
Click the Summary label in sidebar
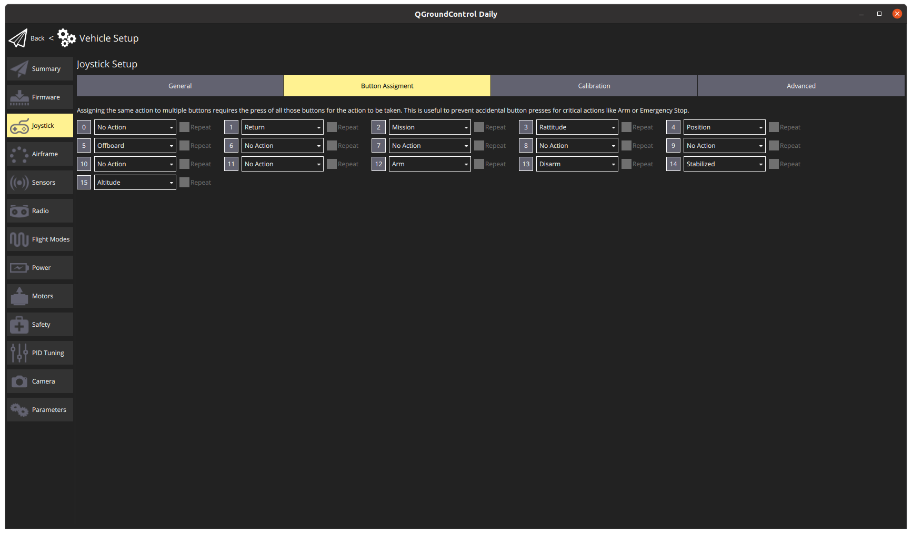pyautogui.click(x=46, y=69)
